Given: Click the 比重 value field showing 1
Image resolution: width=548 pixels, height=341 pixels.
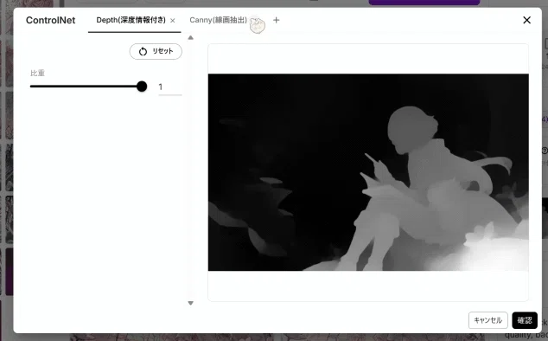Looking at the screenshot, I should (x=170, y=87).
